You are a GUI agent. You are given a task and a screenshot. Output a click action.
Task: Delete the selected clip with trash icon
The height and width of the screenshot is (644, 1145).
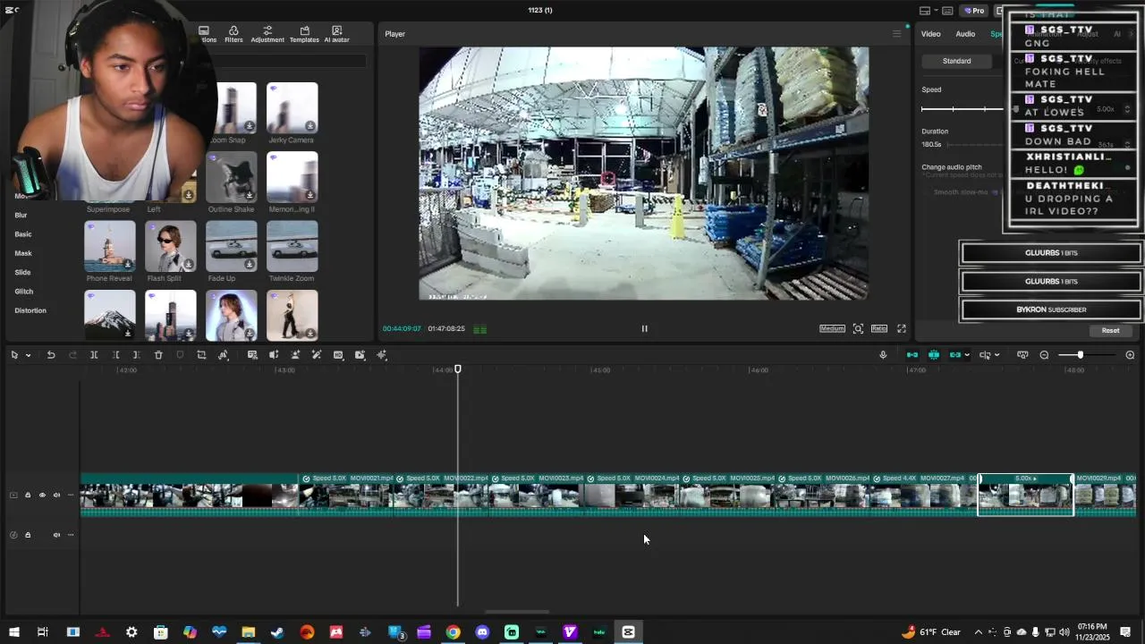coord(158,355)
